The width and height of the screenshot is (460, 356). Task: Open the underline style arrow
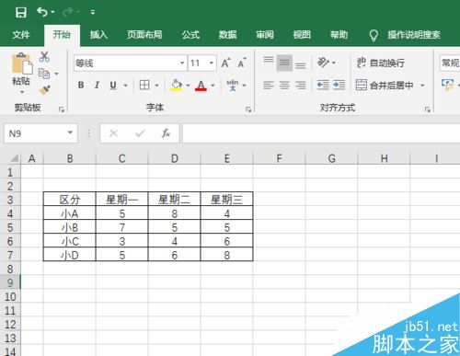click(125, 86)
